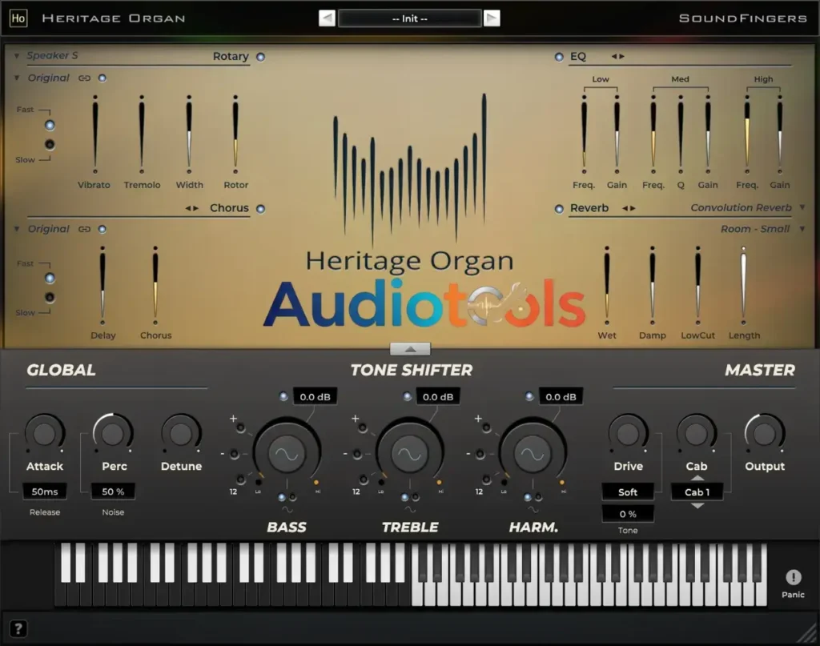Open the Convolution Reverb type selector
Screen dimensions: 820x646
(742, 207)
